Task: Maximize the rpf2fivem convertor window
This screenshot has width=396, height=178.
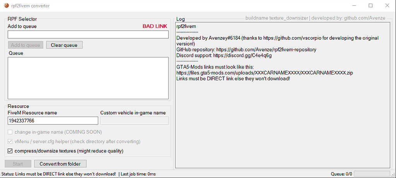Action: coord(370,5)
